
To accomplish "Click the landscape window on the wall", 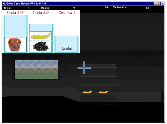I will pyautogui.click(x=36, y=70).
